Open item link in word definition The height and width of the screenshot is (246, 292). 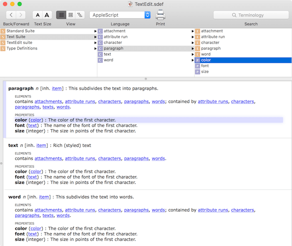tap(44, 197)
